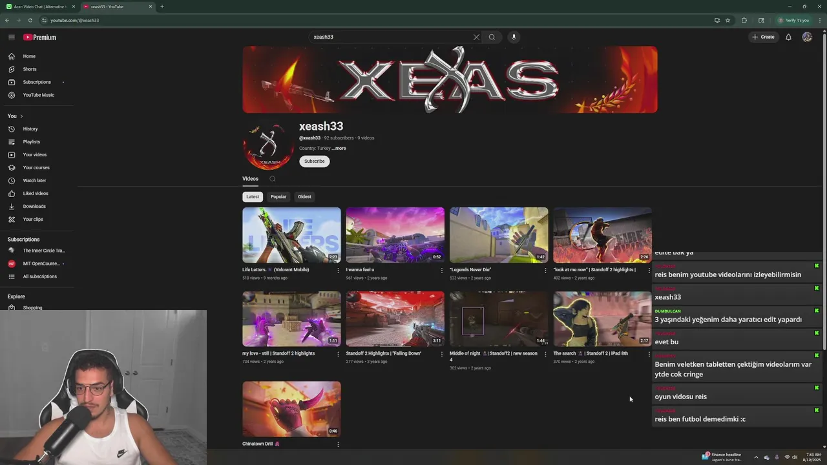This screenshot has width=827, height=465.
Task: Open 'look at me now' video thumbnail
Action: click(x=602, y=234)
